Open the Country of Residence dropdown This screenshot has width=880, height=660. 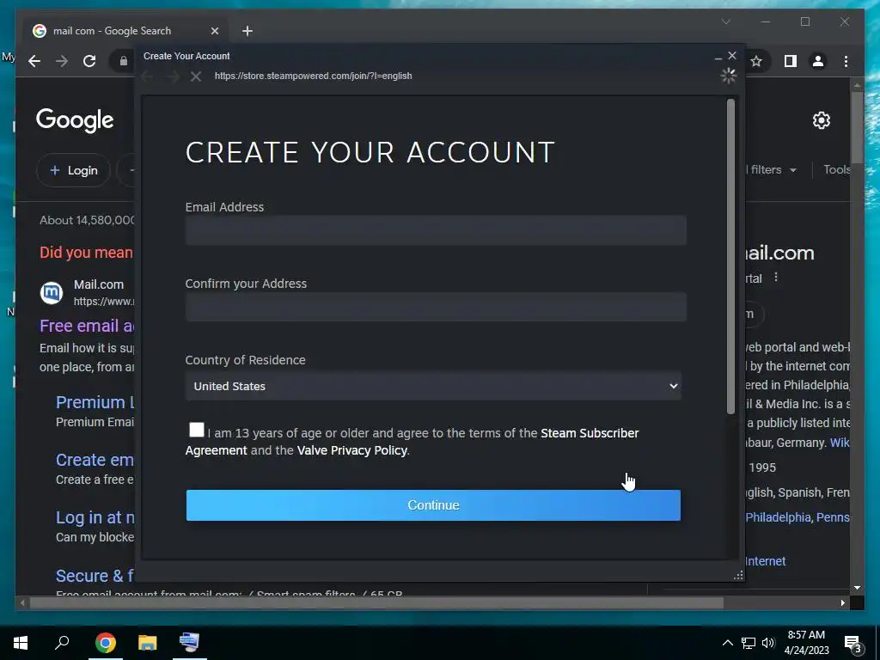(433, 386)
